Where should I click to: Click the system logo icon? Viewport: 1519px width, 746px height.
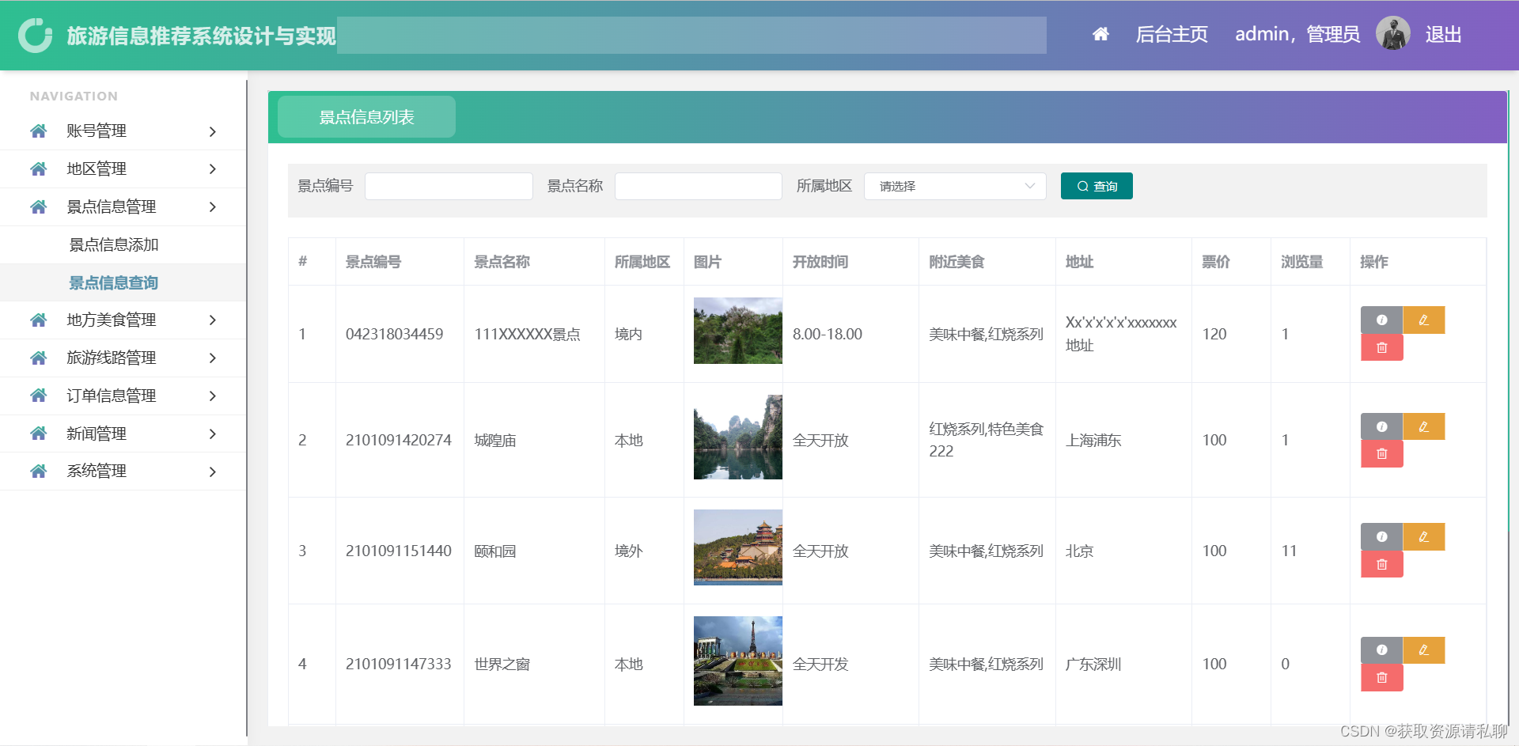coord(36,36)
